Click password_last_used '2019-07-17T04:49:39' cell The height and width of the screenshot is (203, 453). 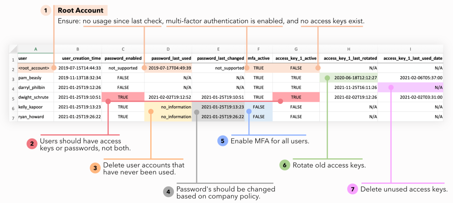click(168, 68)
